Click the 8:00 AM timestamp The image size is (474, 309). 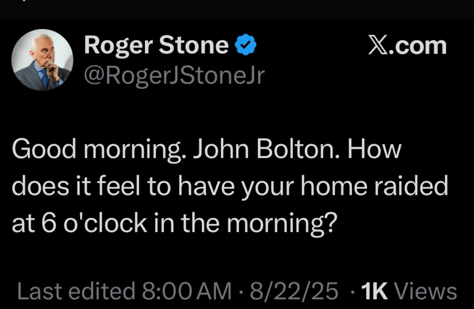point(187,292)
